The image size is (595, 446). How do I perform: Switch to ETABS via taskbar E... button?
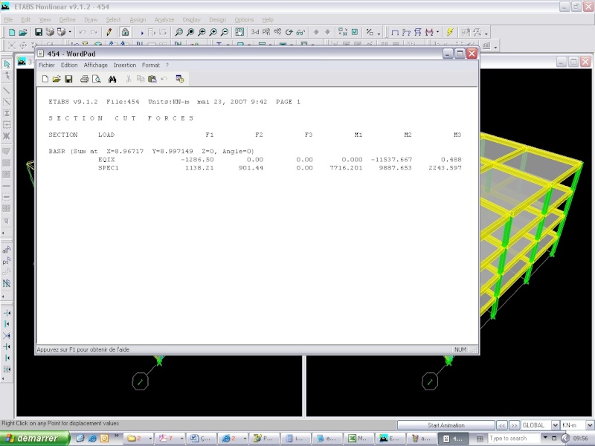coord(390,439)
